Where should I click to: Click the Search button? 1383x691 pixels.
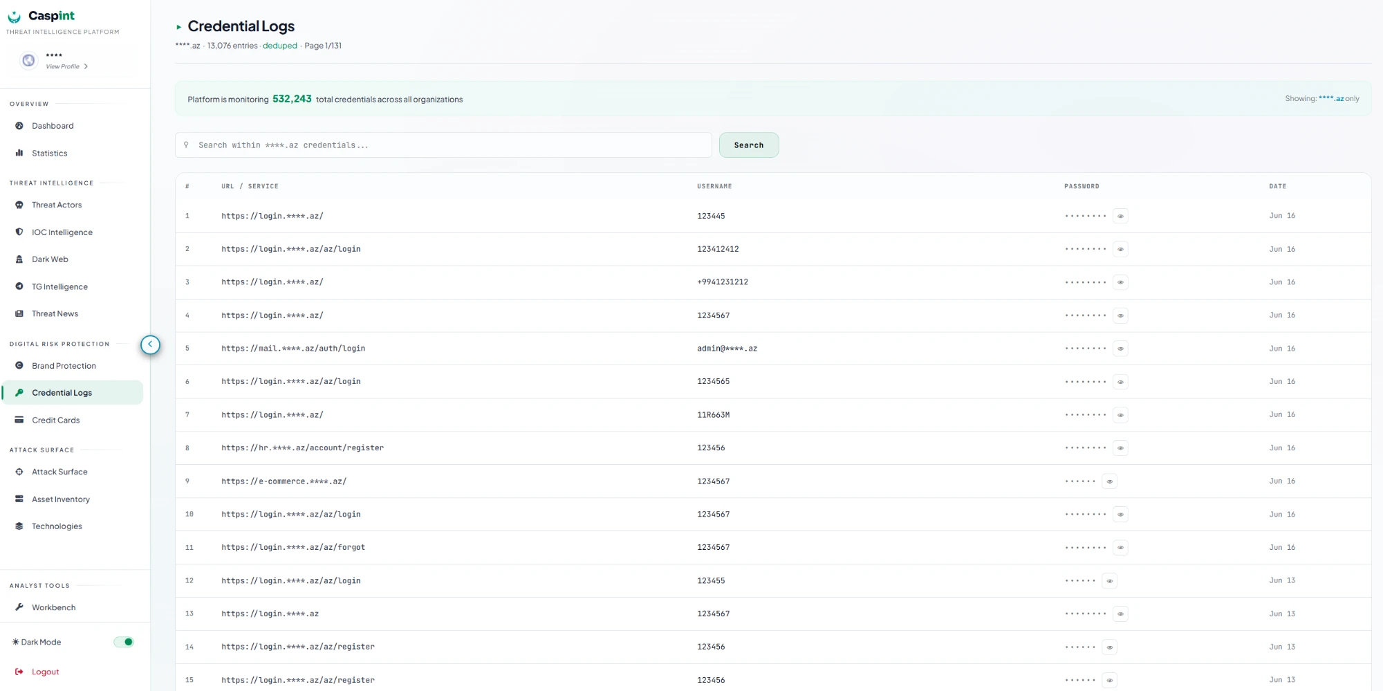click(749, 145)
